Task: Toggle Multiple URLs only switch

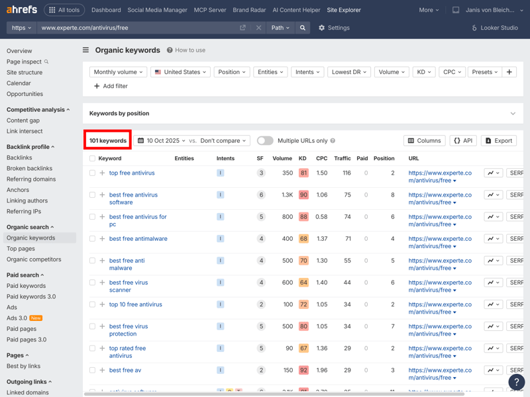Action: click(265, 141)
